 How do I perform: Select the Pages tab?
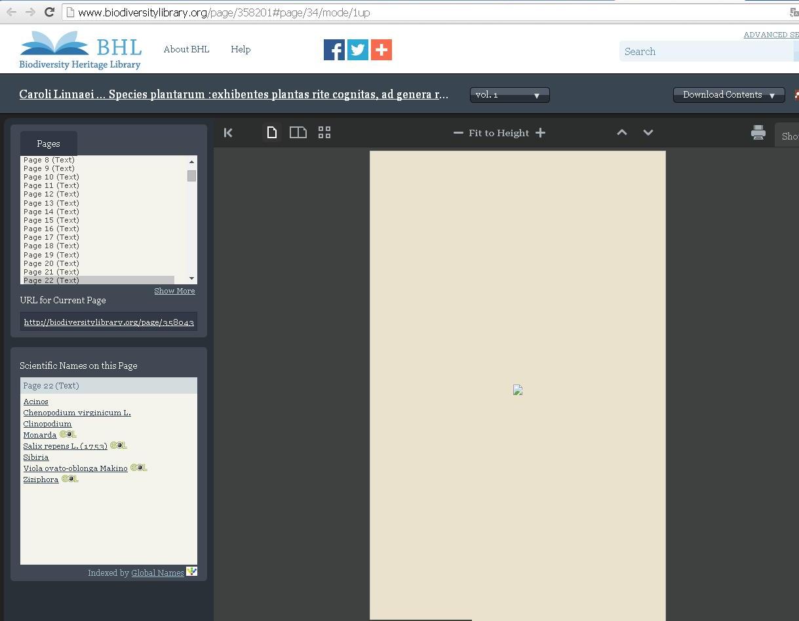click(x=49, y=143)
